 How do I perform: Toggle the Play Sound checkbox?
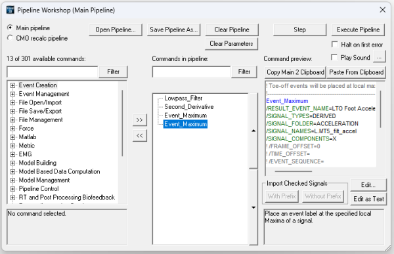tap(334, 57)
